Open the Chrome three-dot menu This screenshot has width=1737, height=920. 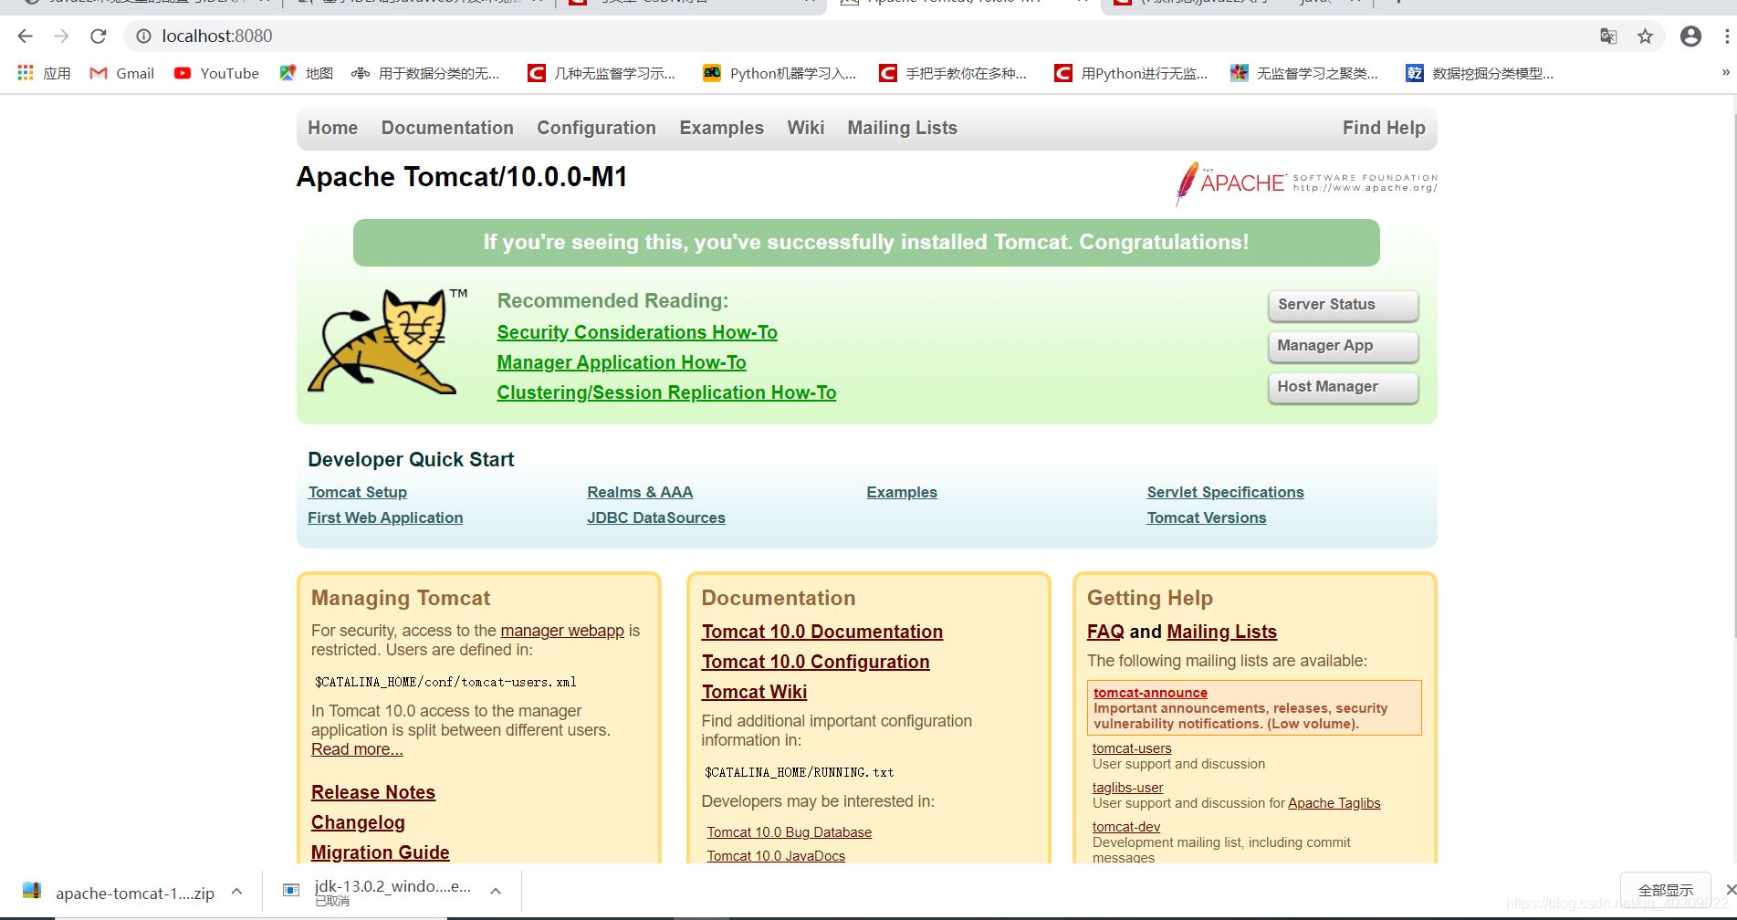tap(1727, 37)
